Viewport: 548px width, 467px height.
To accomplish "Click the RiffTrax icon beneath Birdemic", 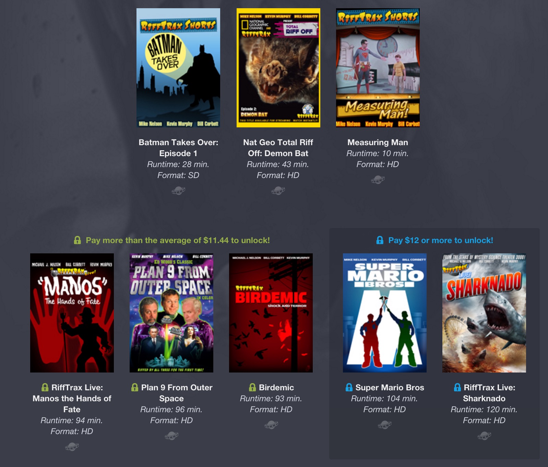I will [271, 425].
